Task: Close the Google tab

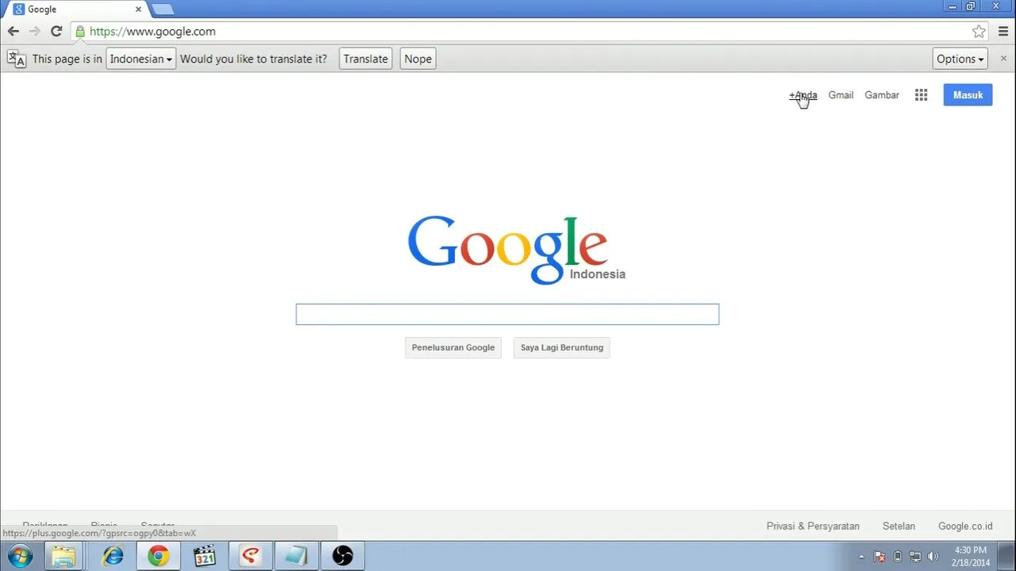Action: [x=138, y=10]
